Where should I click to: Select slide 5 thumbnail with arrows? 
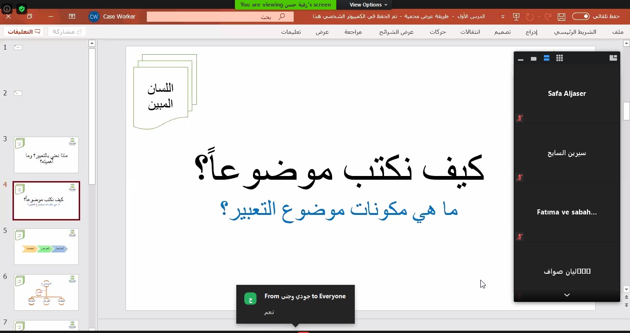46,246
